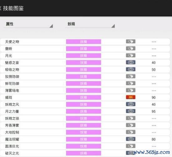
Task: Click power value 95 for 月之力量
Action: (x=154, y=111)
